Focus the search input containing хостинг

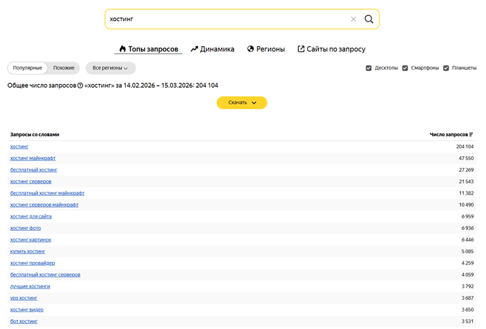[224, 19]
